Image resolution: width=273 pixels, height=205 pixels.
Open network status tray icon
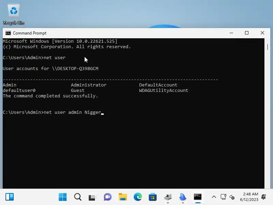click(x=224, y=197)
